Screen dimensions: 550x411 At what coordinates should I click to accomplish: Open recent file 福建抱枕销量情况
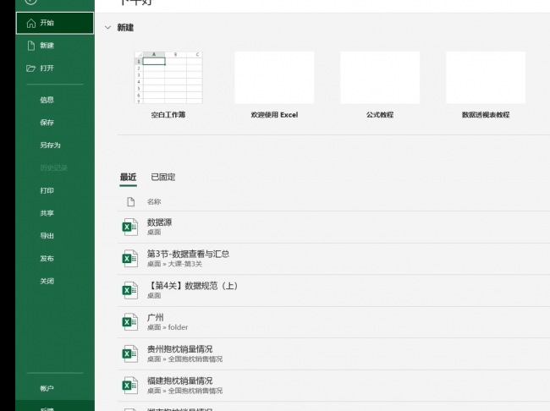[333, 386]
